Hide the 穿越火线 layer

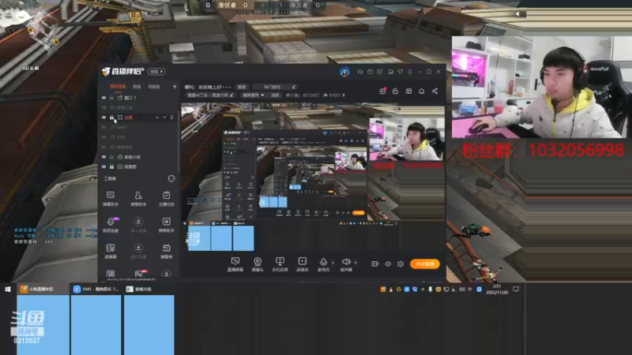tap(104, 157)
